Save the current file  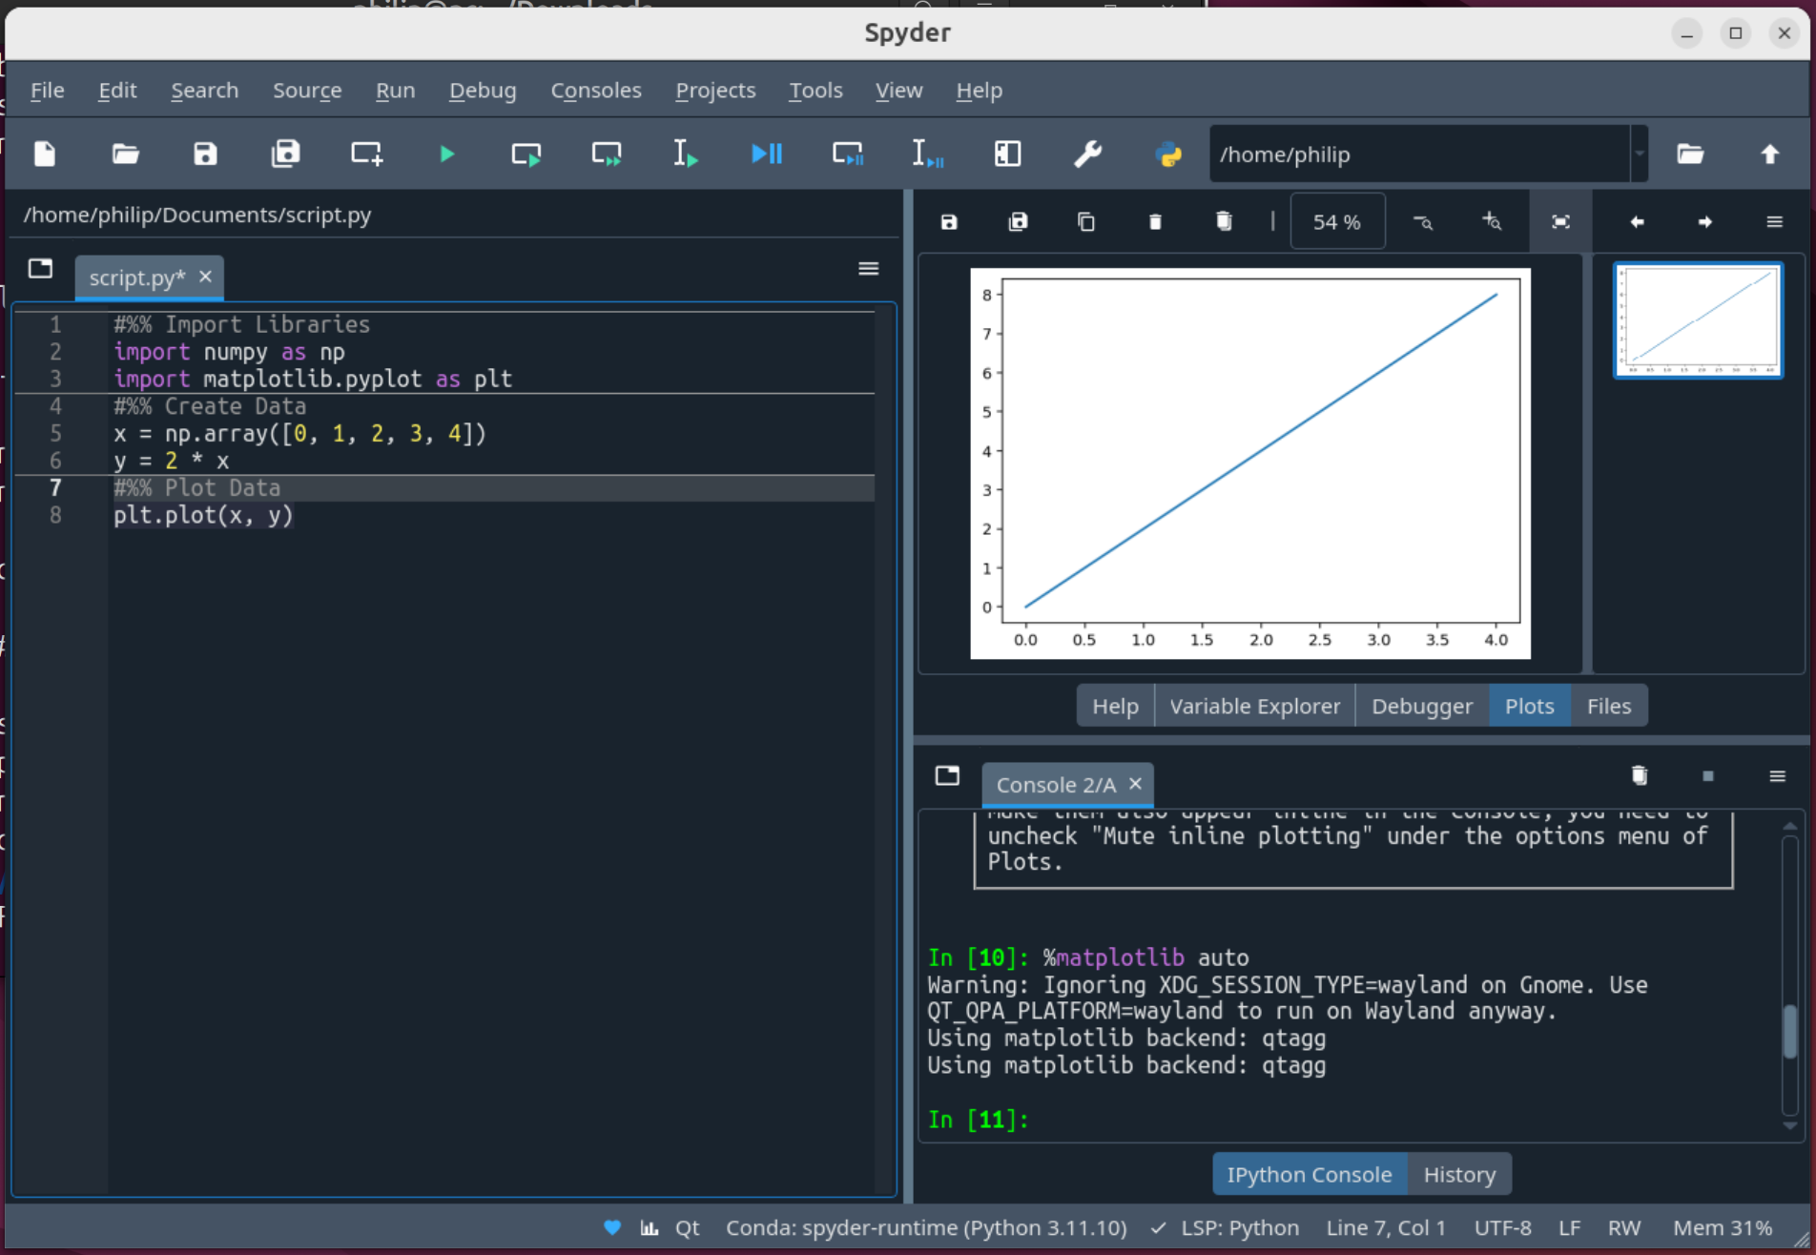pos(205,154)
